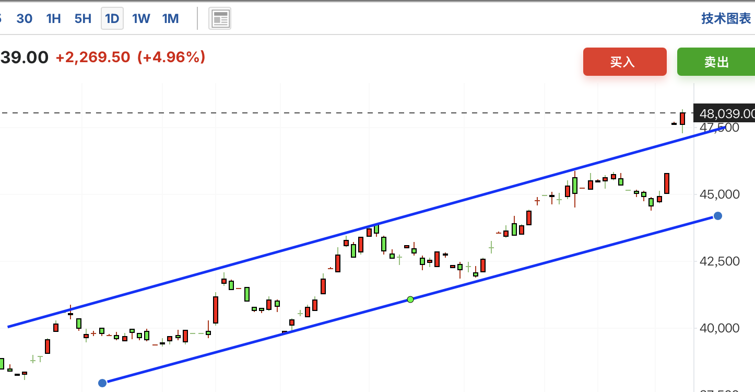Viewport: 755px width, 392px height.
Task: Select the 30 minute timeframe
Action: [25, 19]
